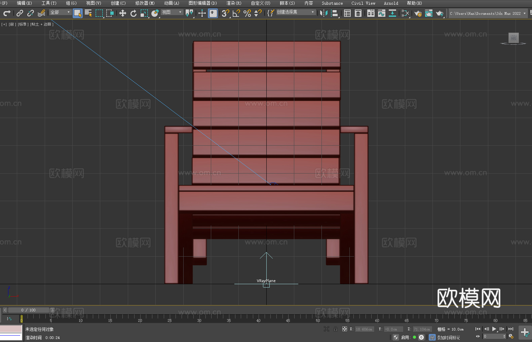Select the Link objects tool
Viewport: 532px width, 342px height.
[x=20, y=13]
